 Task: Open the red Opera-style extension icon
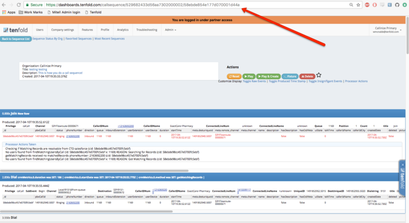374,5
